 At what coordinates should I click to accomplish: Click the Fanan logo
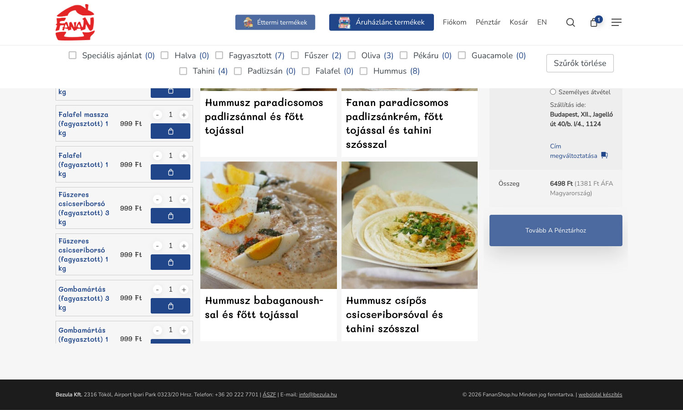coord(75,22)
